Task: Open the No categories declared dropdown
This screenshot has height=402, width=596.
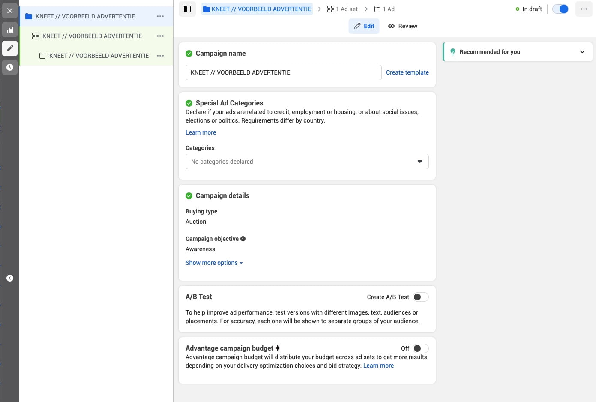Action: [x=307, y=162]
